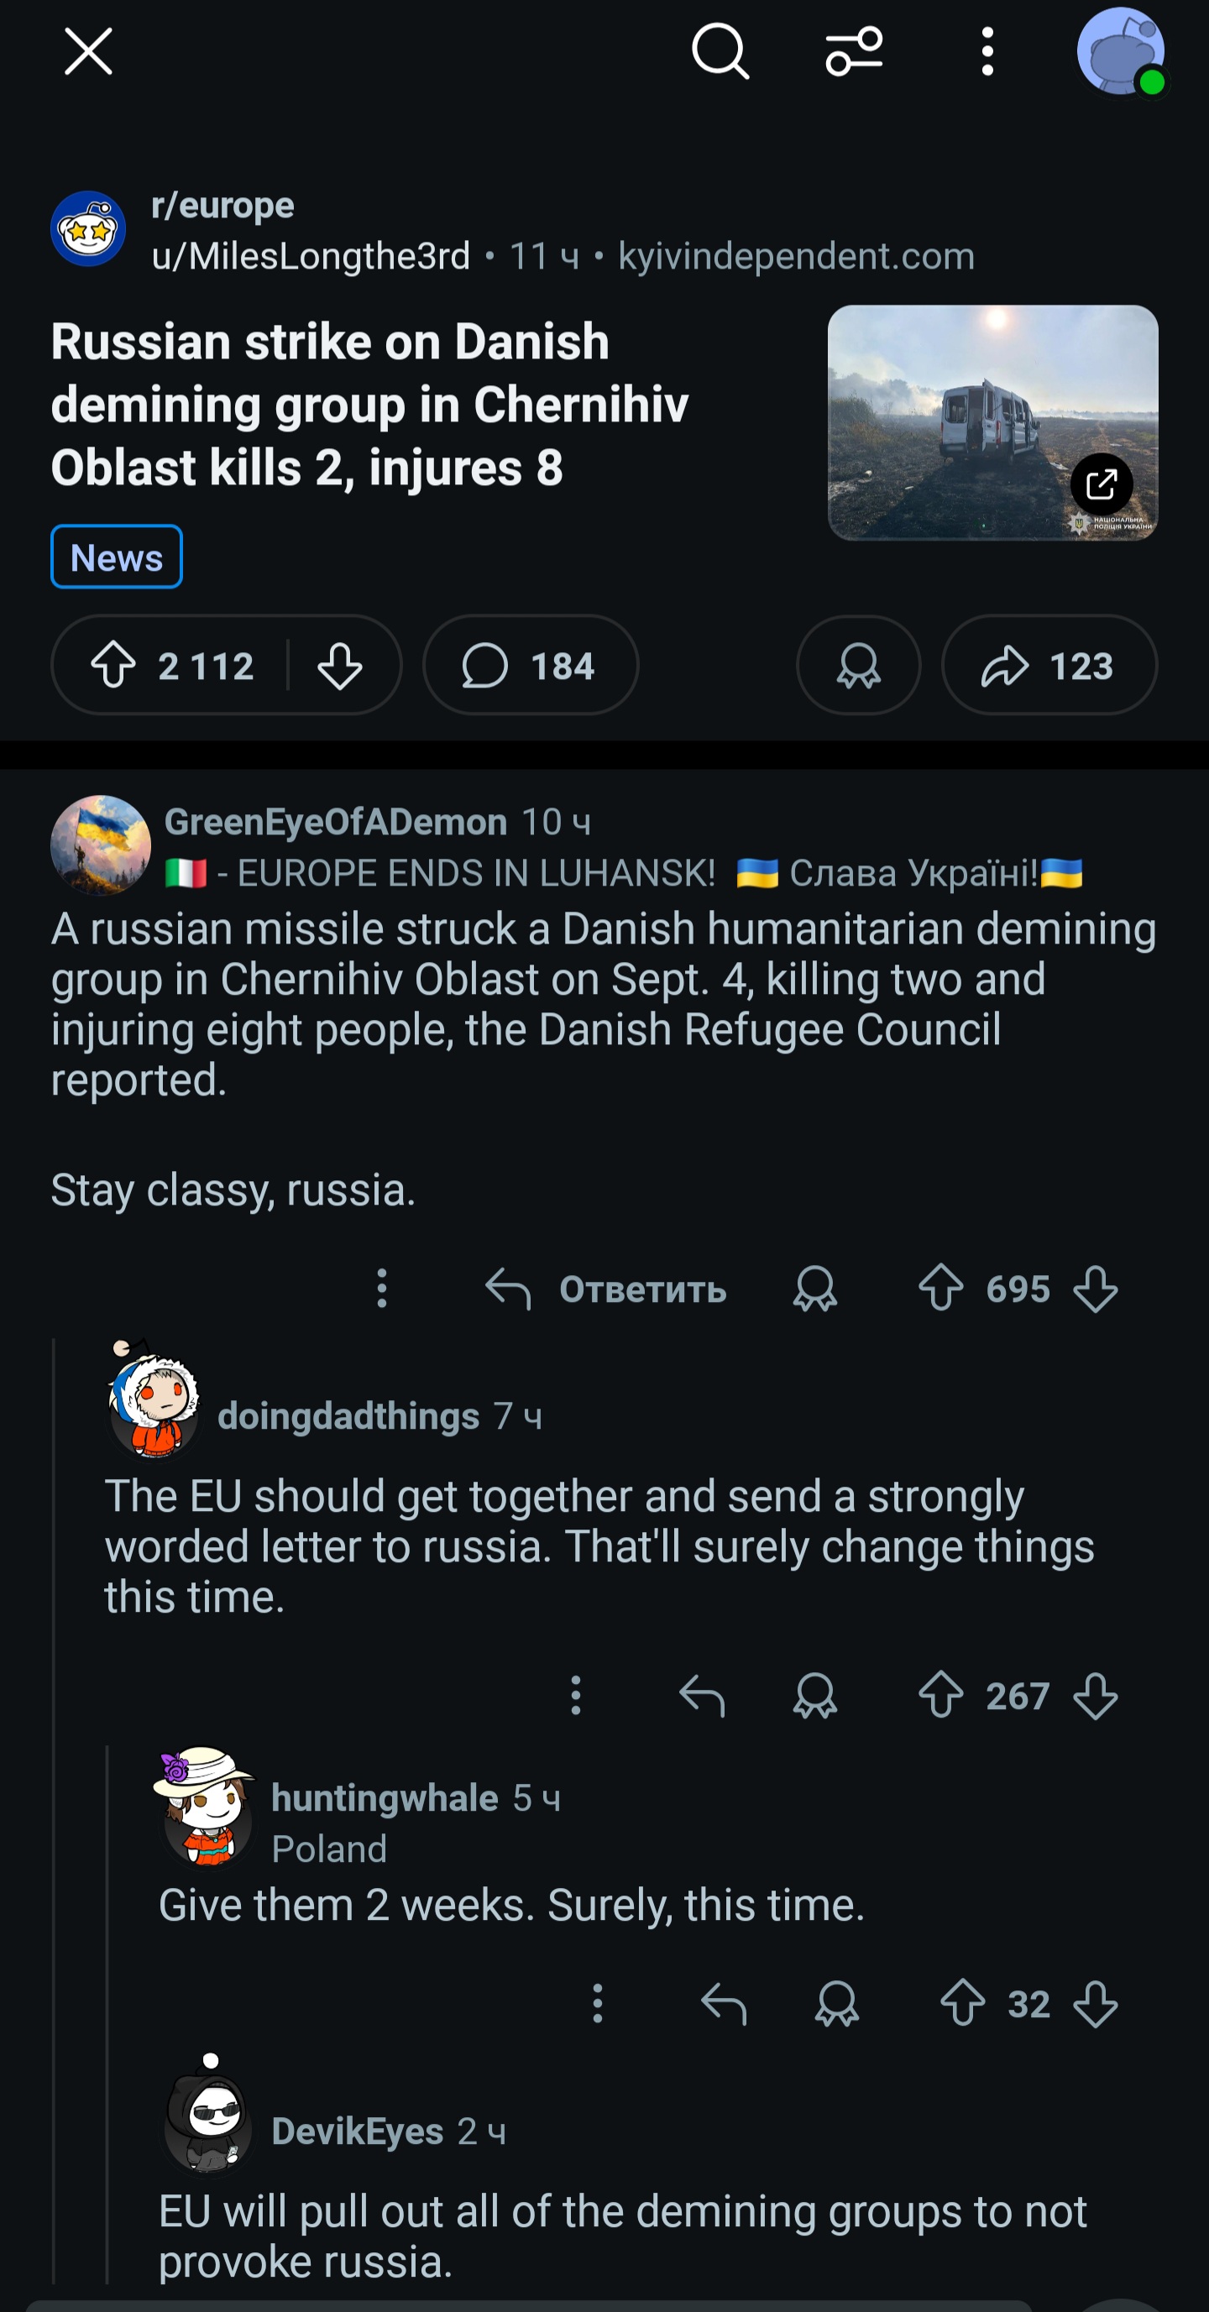
Task: Open the r/europe subreddit link
Action: click(222, 206)
